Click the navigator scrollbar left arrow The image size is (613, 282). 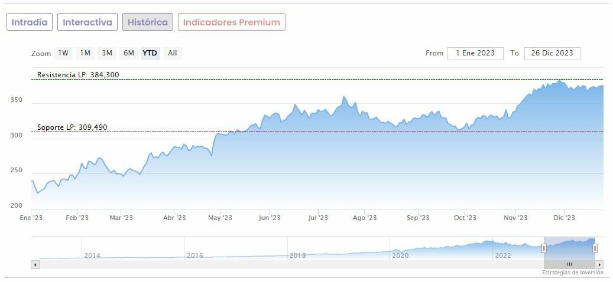point(35,264)
